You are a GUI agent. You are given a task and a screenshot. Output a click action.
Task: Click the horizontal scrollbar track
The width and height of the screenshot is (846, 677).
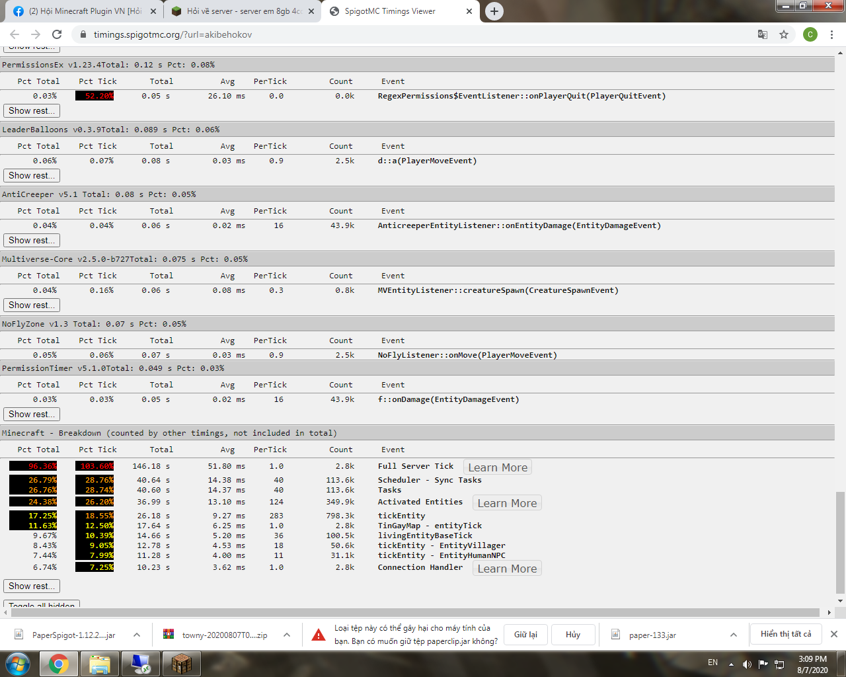click(417, 612)
